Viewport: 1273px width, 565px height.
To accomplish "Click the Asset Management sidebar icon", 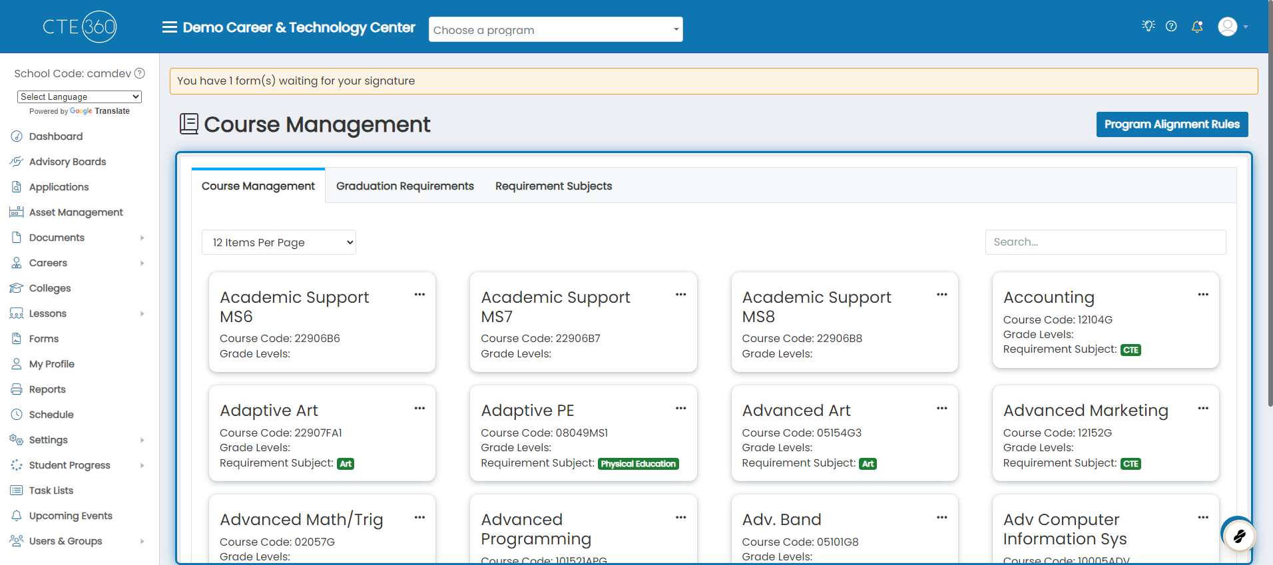I will coord(17,212).
